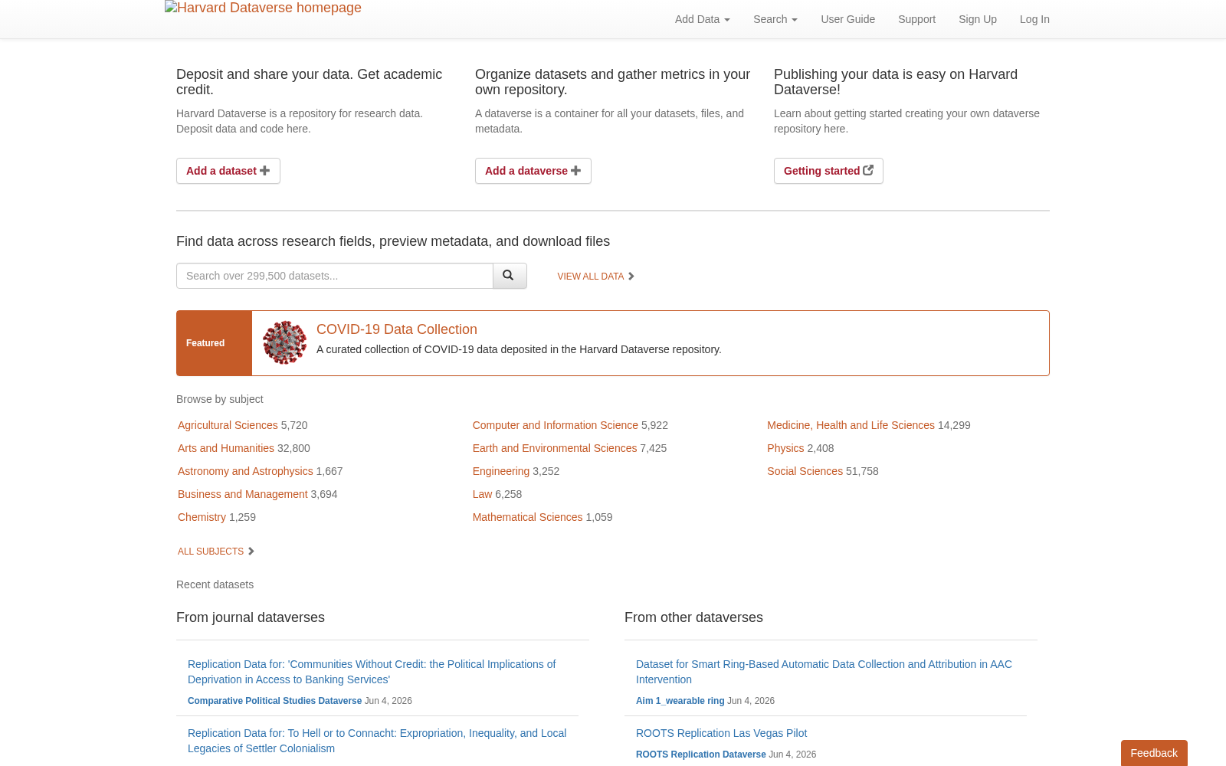
Task: Open the Getting started external link button
Action: 828,171
